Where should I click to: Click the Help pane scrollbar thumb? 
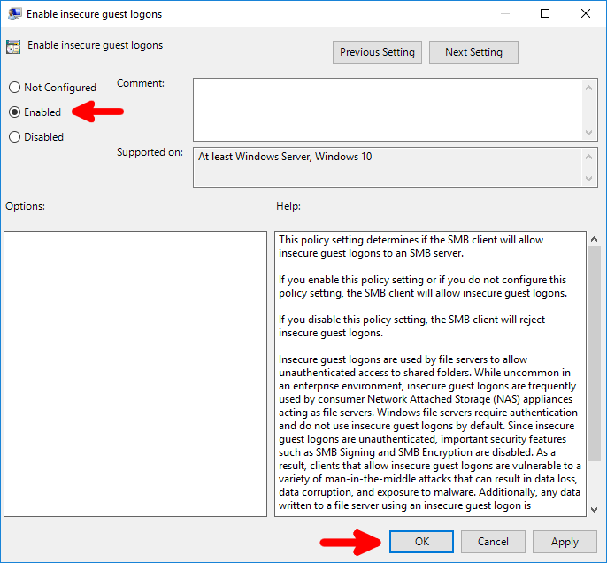pos(595,354)
